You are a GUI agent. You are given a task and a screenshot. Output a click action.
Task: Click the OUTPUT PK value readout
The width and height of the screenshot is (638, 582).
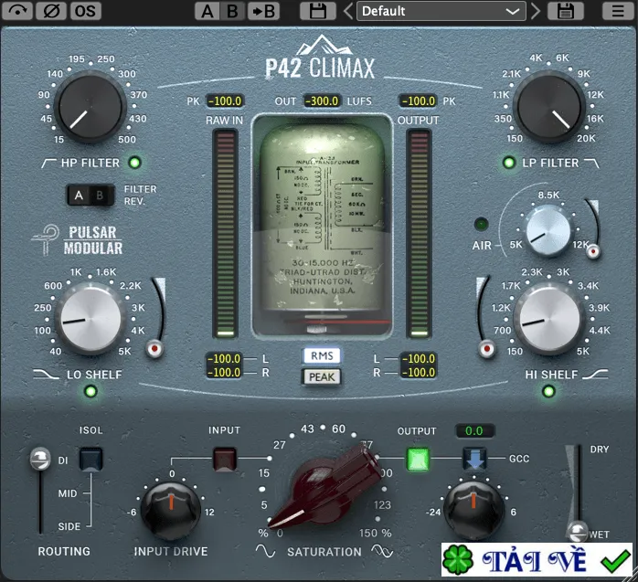pos(419,101)
